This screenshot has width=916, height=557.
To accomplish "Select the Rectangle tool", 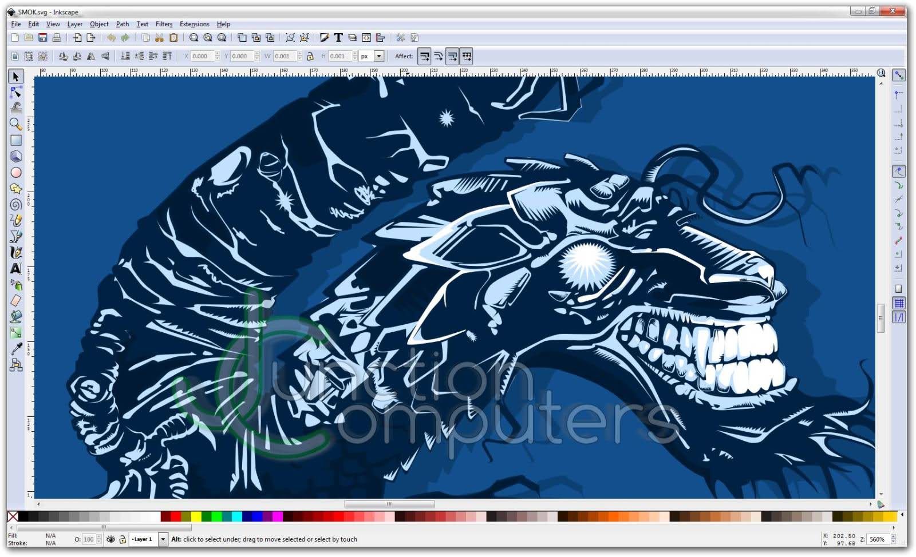I will [x=16, y=140].
